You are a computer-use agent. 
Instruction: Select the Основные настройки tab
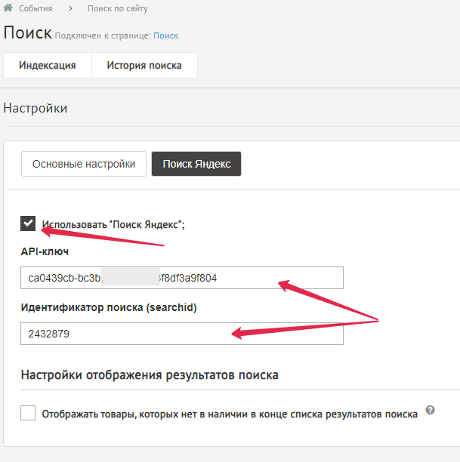(x=83, y=164)
